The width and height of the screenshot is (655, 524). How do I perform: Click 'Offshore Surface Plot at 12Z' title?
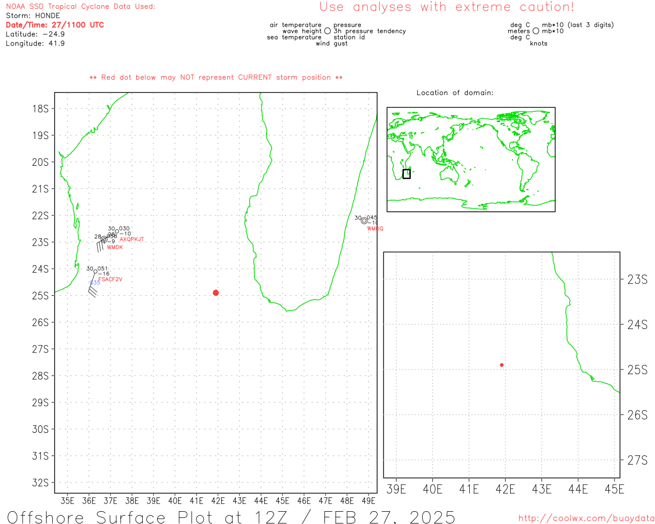[x=147, y=517]
